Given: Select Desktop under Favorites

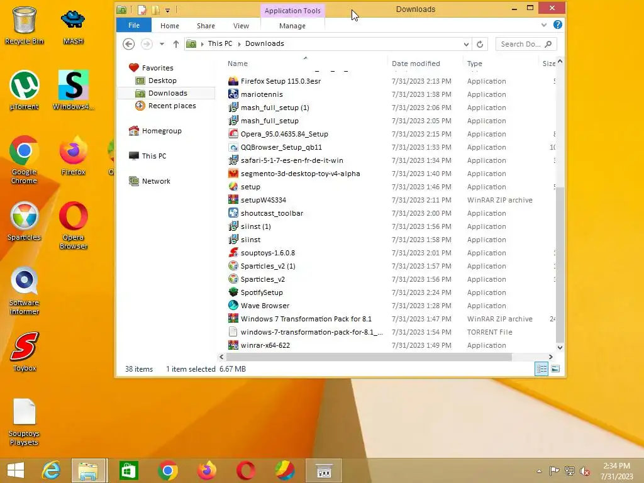Looking at the screenshot, I should [162, 80].
